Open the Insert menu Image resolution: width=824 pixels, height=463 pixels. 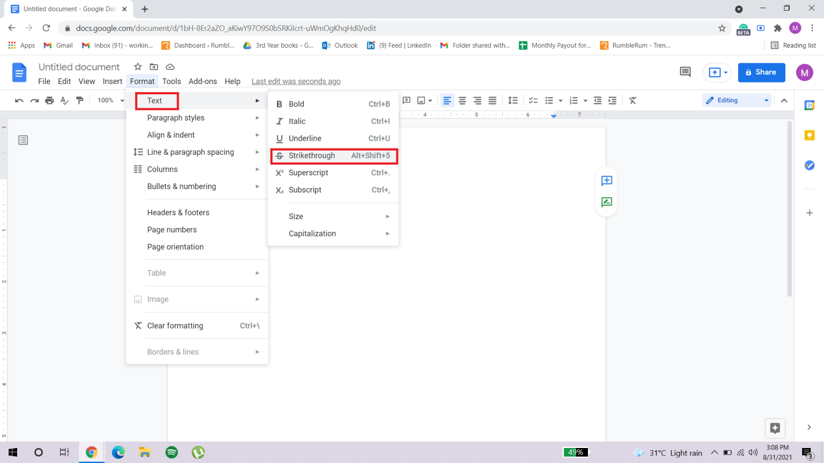tap(112, 81)
